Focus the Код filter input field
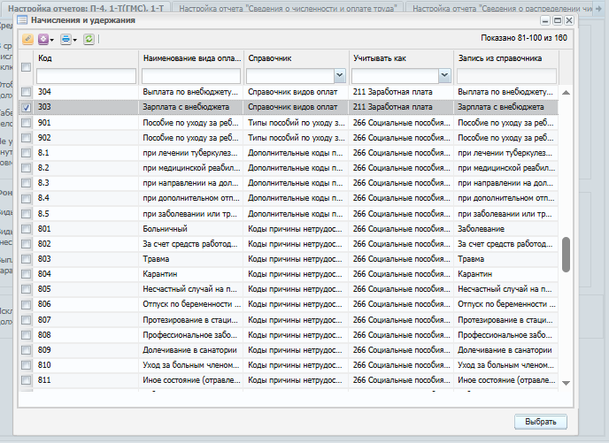 point(86,76)
